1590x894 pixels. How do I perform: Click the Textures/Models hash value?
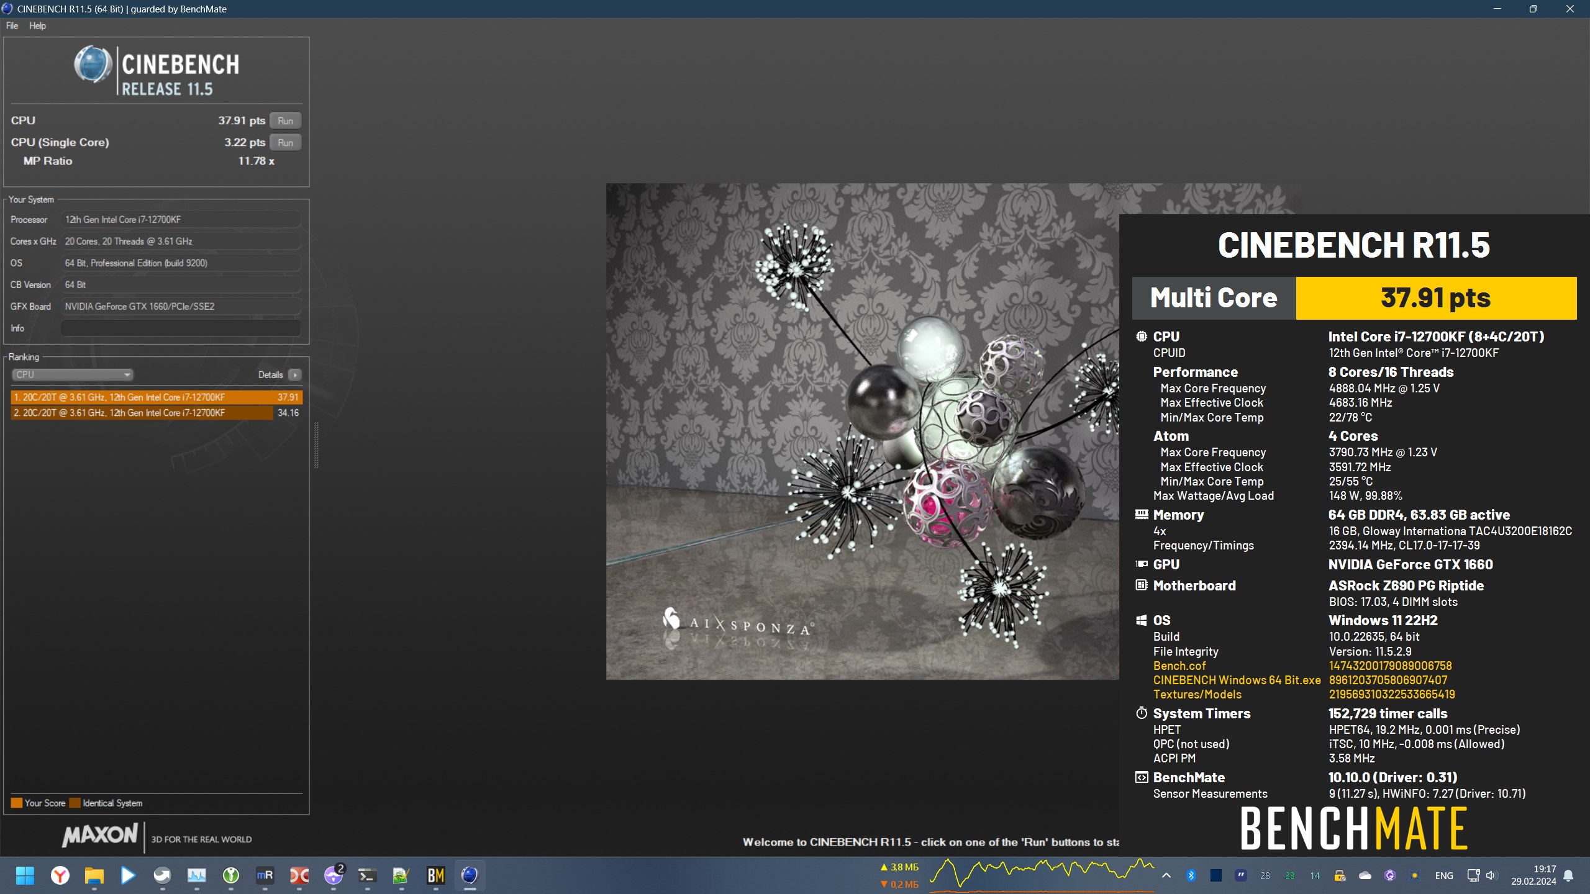[1391, 694]
